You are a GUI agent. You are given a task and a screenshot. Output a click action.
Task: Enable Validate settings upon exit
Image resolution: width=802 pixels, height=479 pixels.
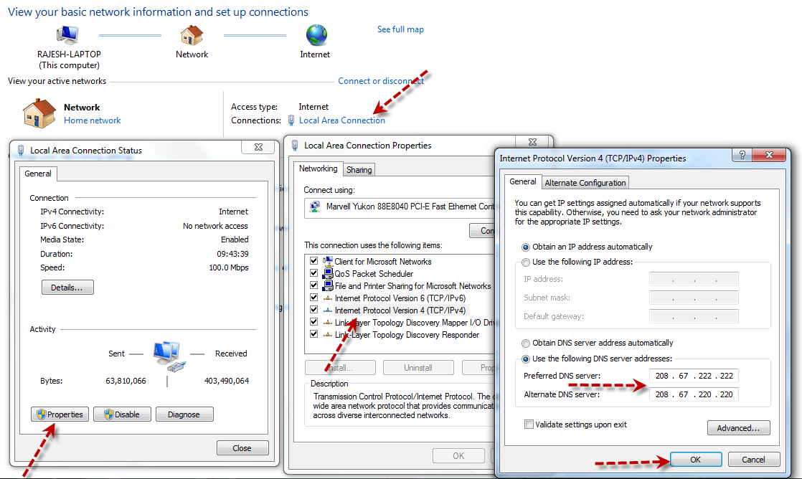[x=529, y=425]
